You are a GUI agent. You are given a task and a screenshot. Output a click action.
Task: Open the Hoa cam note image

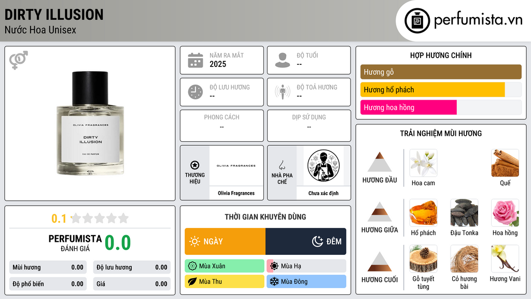coord(423,163)
